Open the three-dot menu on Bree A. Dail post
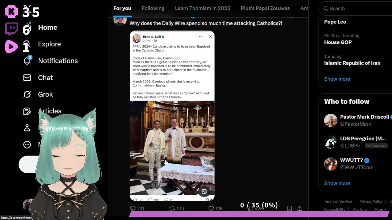 tap(201, 36)
